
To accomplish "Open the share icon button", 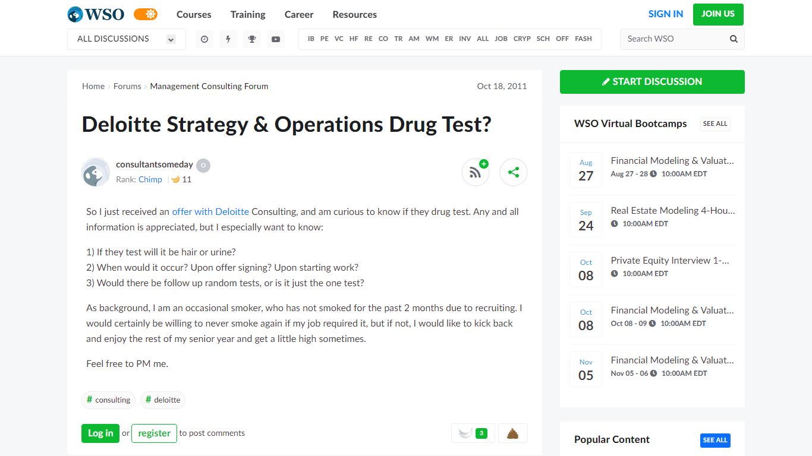I will point(514,172).
